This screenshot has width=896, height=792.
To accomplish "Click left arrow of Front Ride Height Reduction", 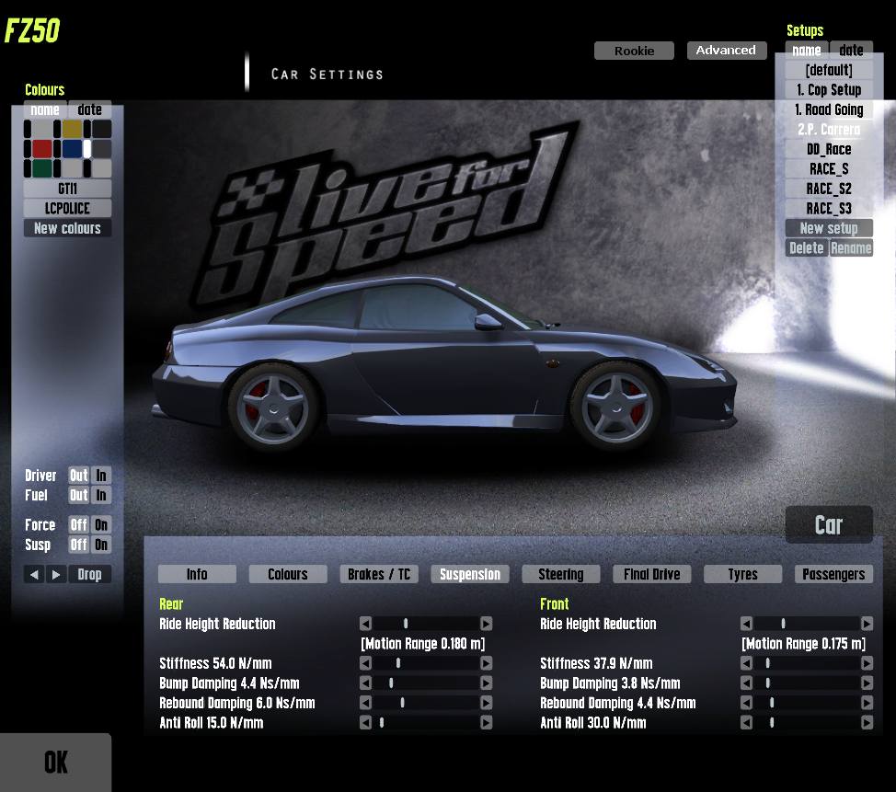I will pos(746,624).
